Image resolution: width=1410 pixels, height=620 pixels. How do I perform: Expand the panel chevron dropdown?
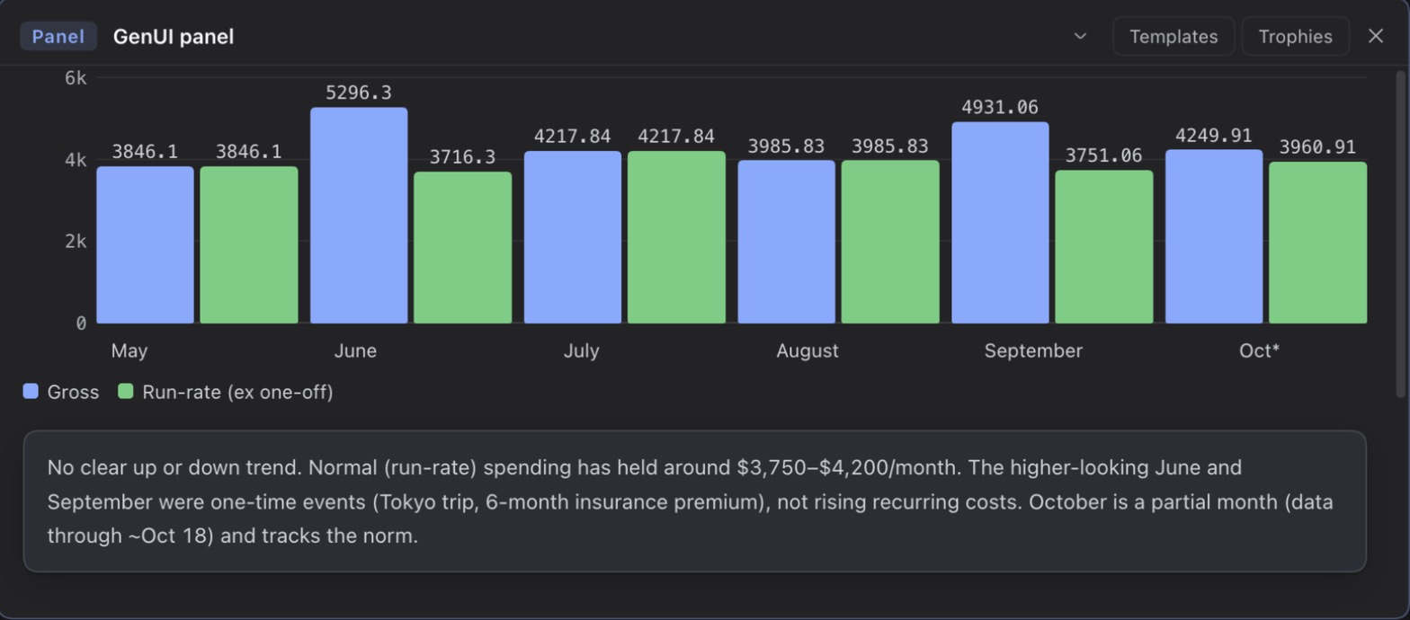coord(1080,37)
